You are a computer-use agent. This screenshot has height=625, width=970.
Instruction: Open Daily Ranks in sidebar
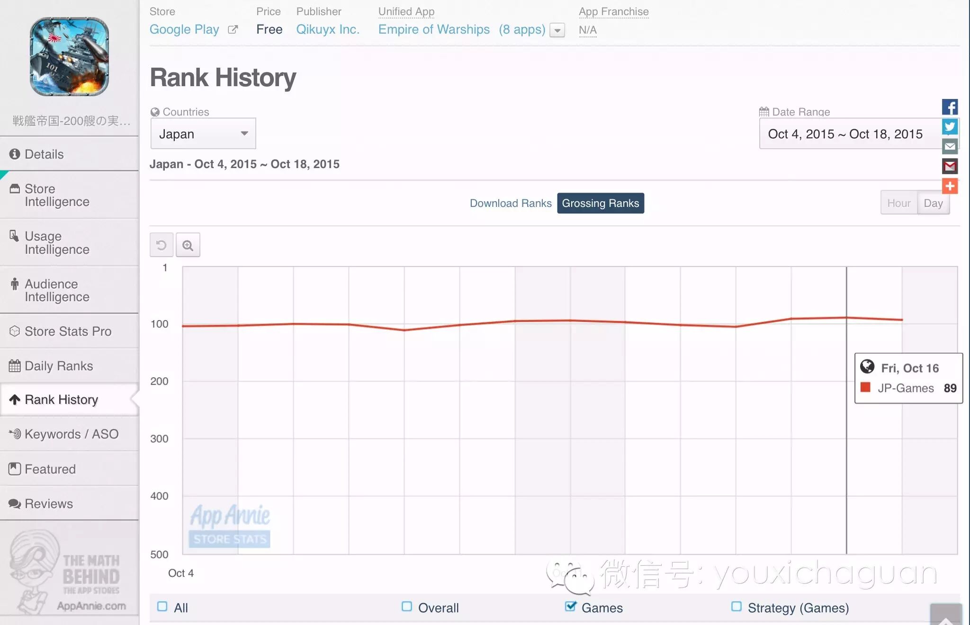[x=59, y=366]
